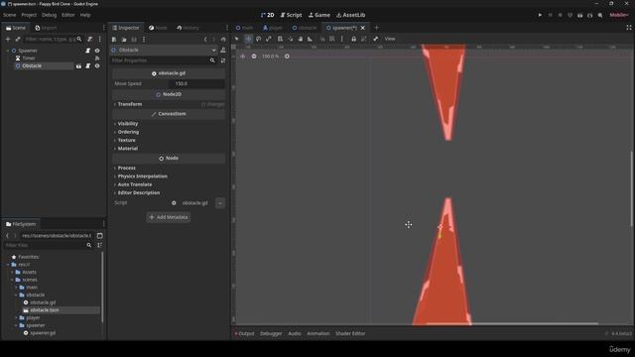Toggle visibility of Obstacle node
Screen dimensions: 635x357
97,66
